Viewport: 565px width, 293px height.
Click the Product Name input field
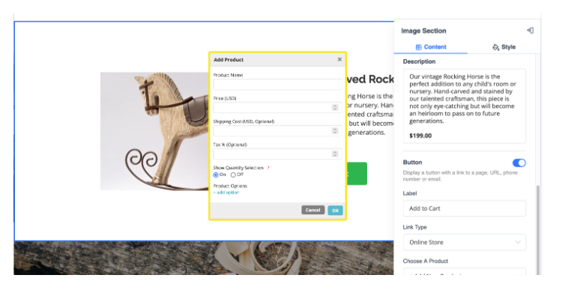(277, 85)
